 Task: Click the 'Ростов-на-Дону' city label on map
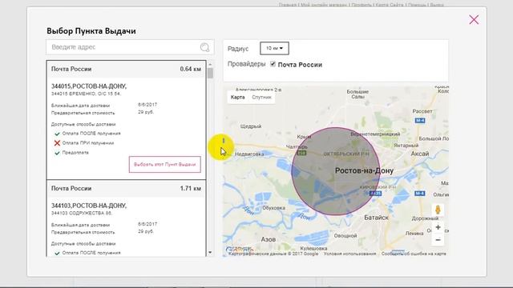(x=364, y=170)
